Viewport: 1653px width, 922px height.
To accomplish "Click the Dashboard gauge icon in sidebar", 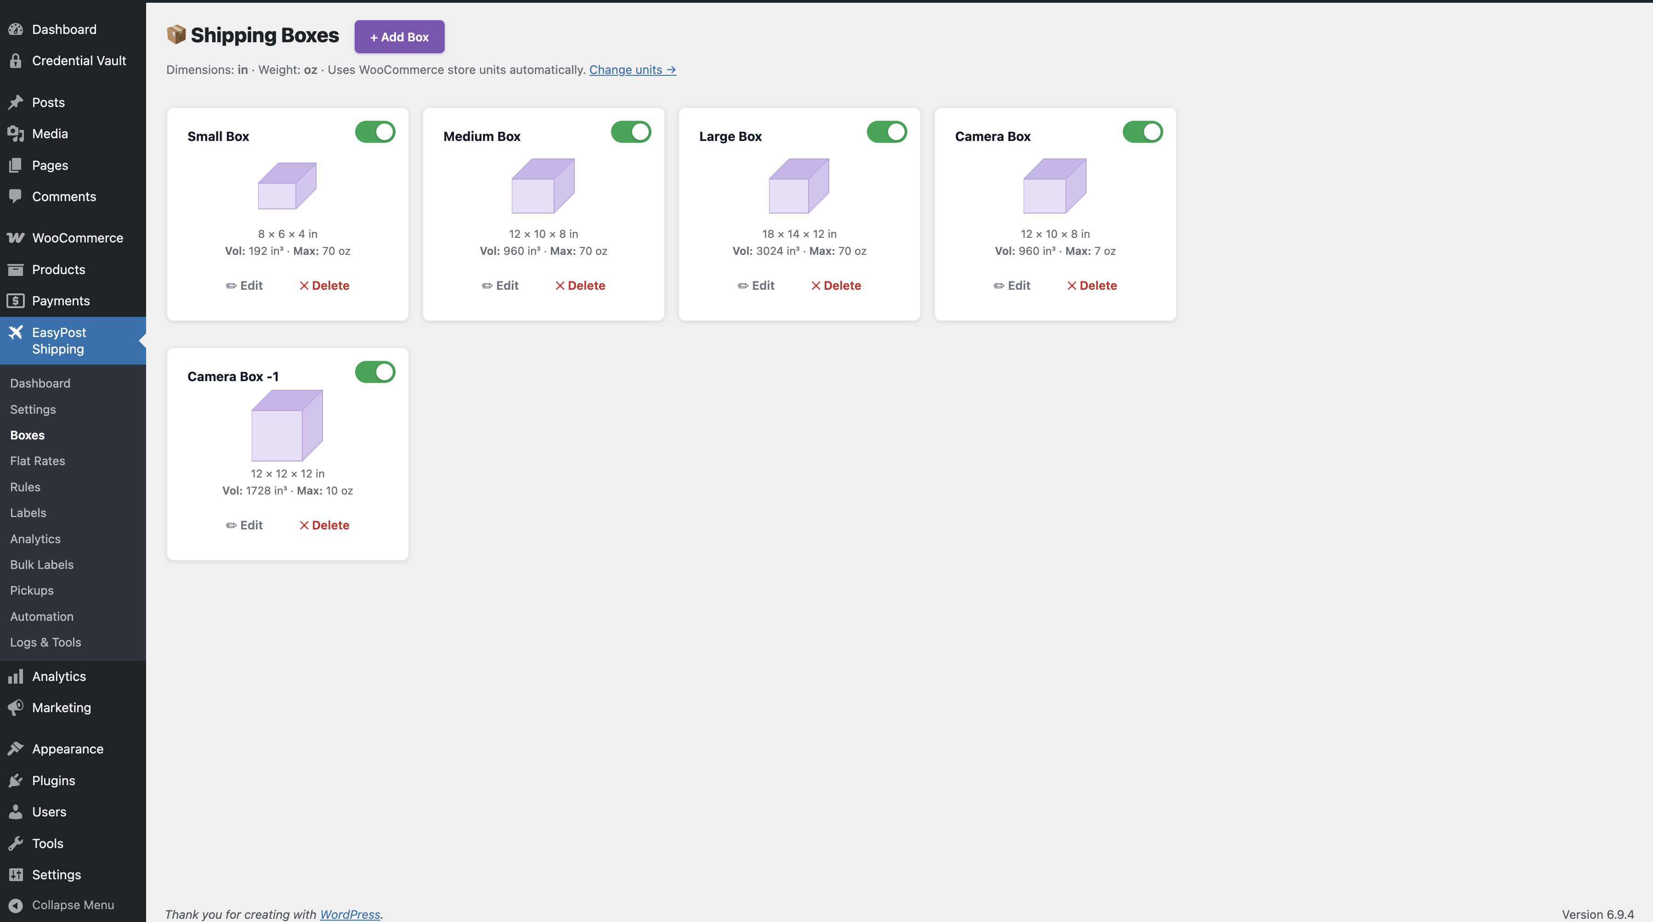I will click(x=16, y=29).
